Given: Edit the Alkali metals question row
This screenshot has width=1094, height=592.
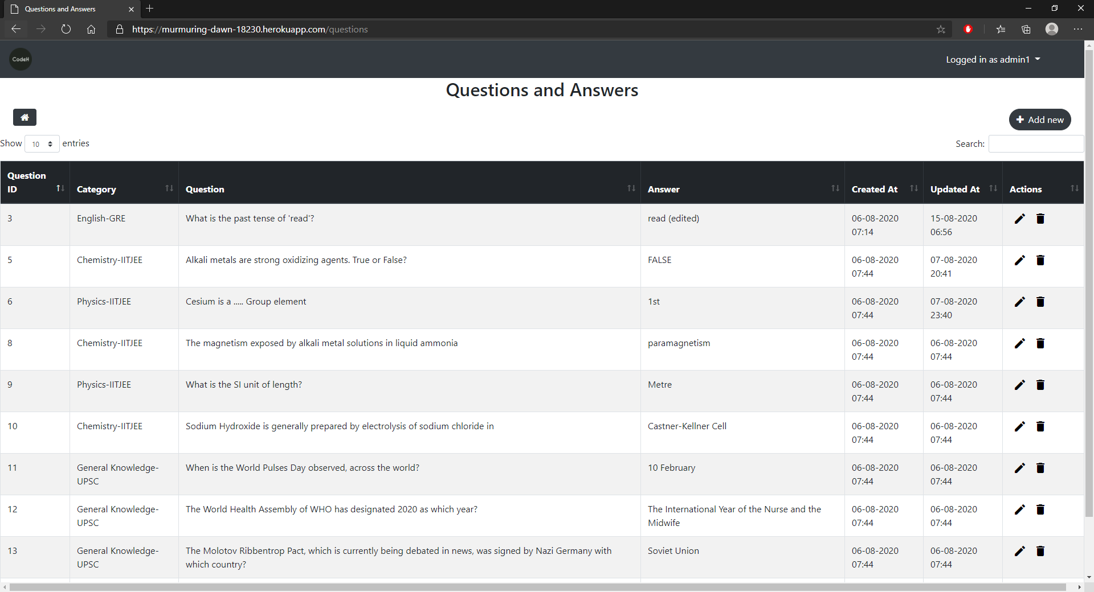Looking at the screenshot, I should click(1019, 260).
